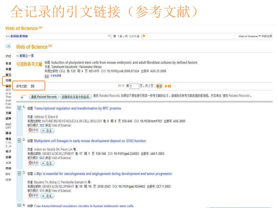Jump to last references page icon
The width and height of the screenshot is (278, 208).
(169, 86)
